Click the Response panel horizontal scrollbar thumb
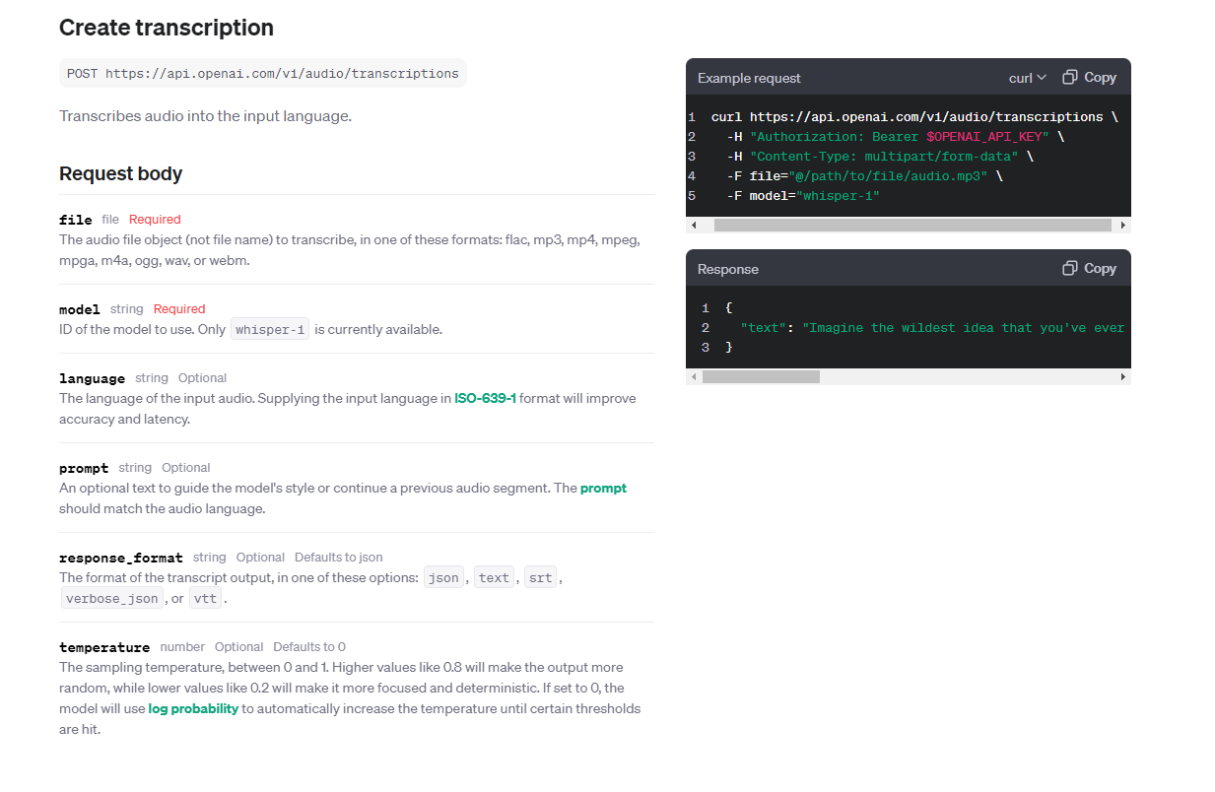This screenshot has width=1215, height=792. 761,377
